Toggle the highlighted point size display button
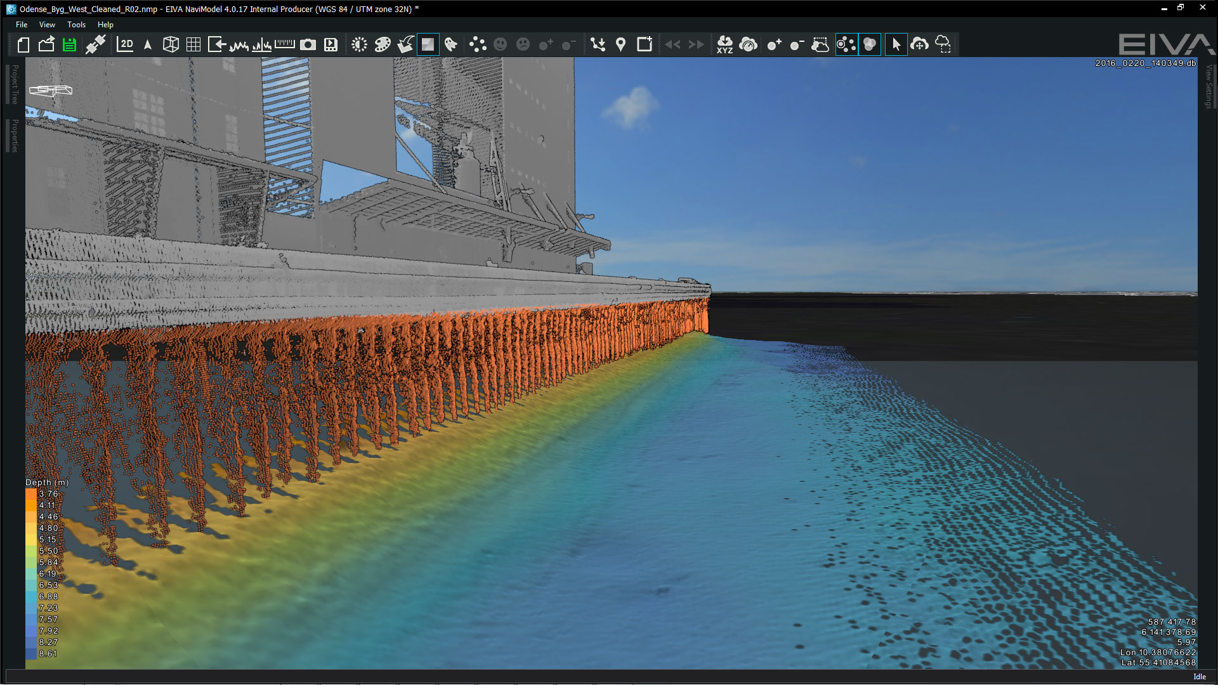 [846, 44]
